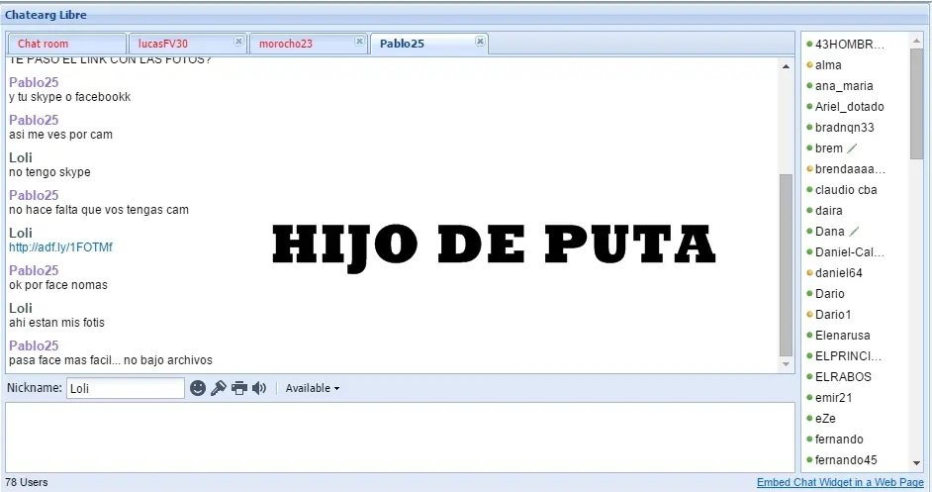Click the Chatearg Libre title
The width and height of the screenshot is (932, 492).
[46, 15]
